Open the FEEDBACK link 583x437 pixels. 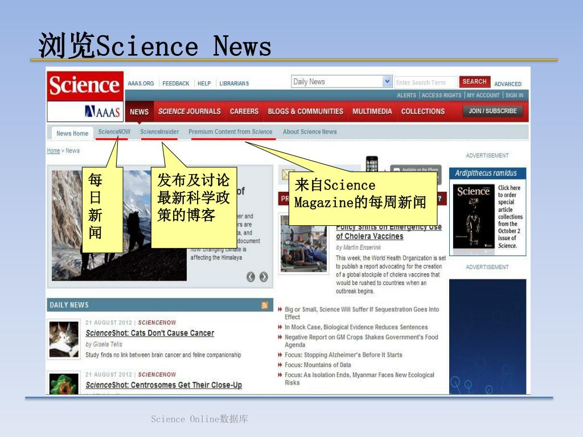(175, 84)
